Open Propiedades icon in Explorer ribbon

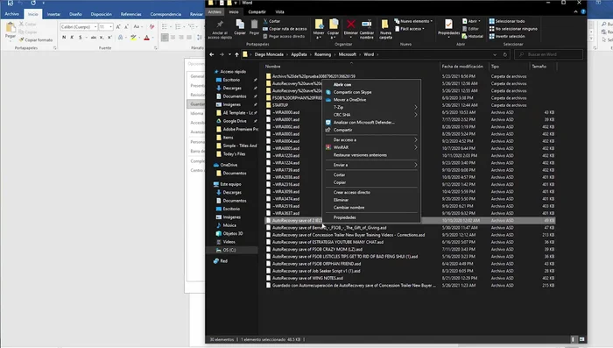point(448,25)
